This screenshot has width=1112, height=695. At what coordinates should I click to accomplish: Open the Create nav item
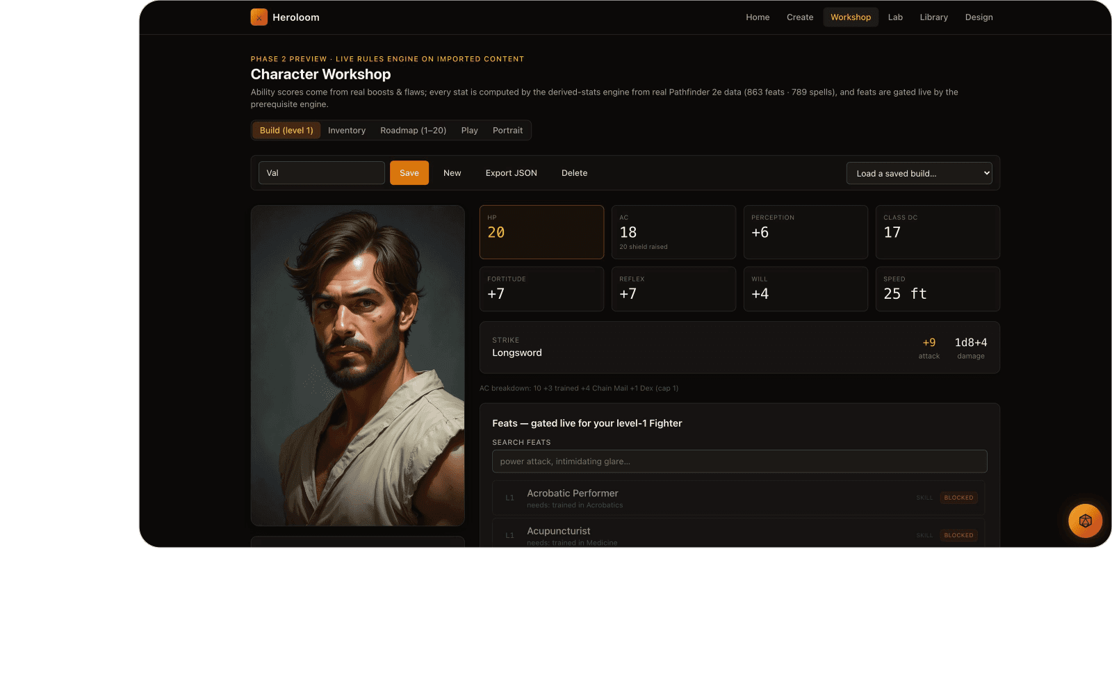coord(800,17)
